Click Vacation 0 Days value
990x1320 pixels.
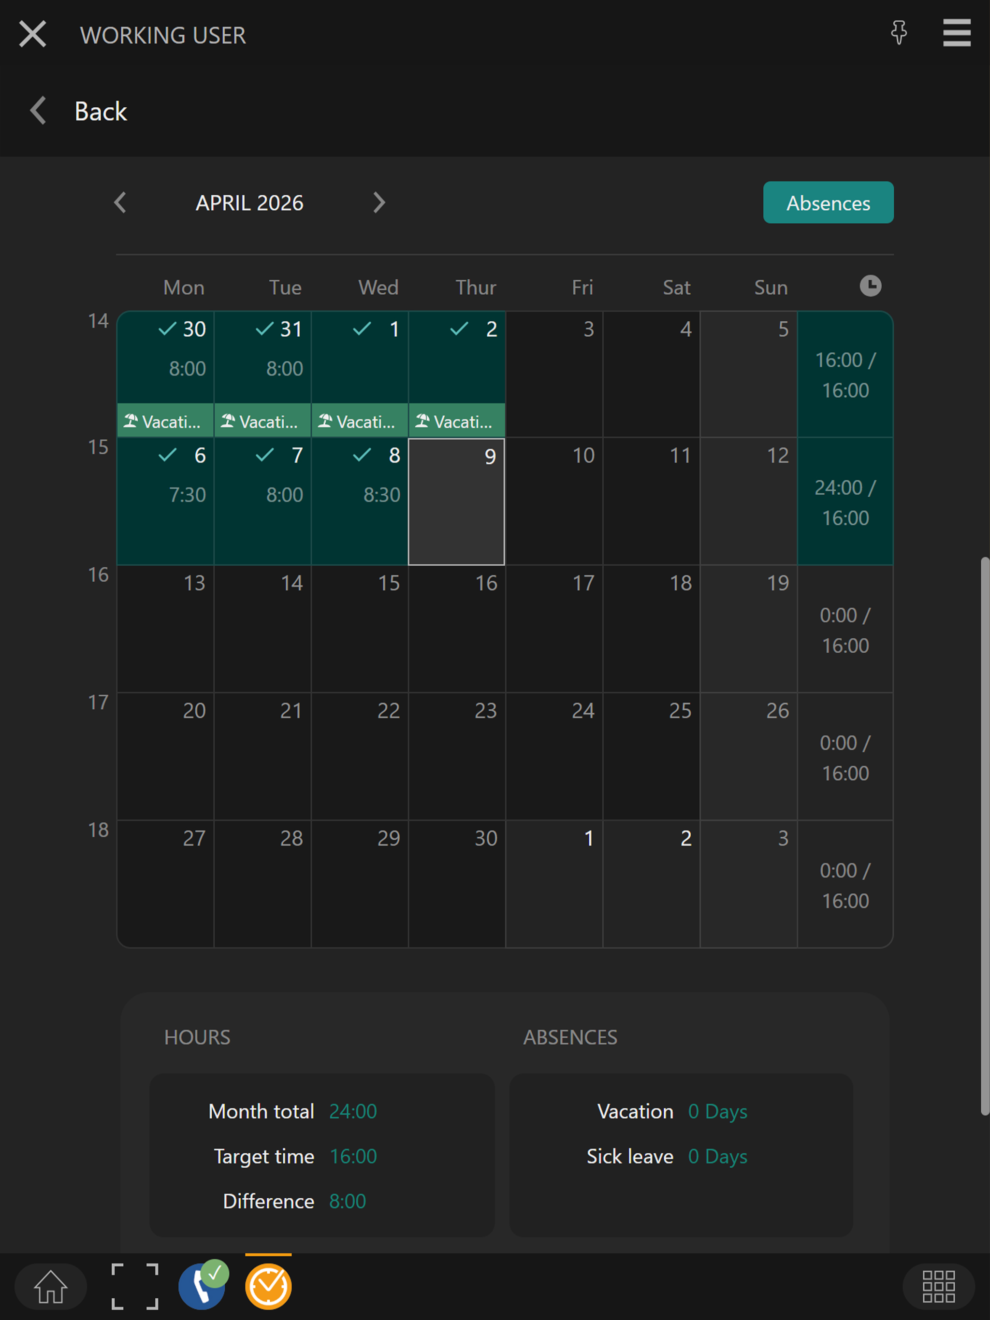click(718, 1111)
